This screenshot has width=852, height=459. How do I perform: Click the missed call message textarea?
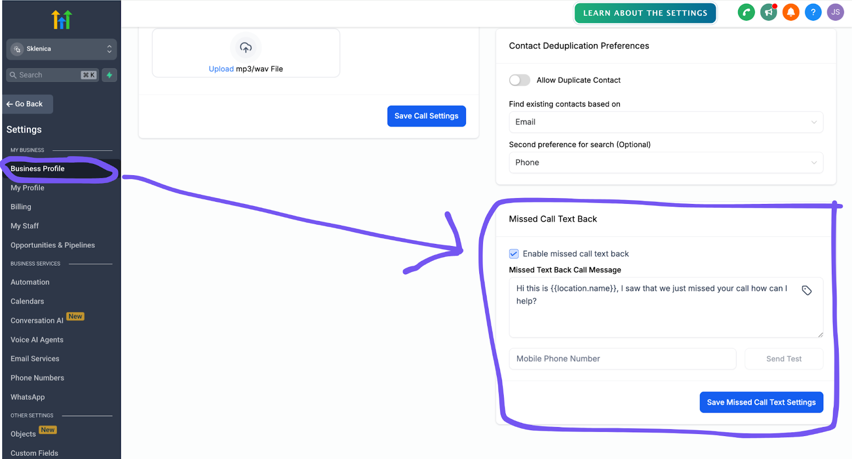tap(666, 307)
